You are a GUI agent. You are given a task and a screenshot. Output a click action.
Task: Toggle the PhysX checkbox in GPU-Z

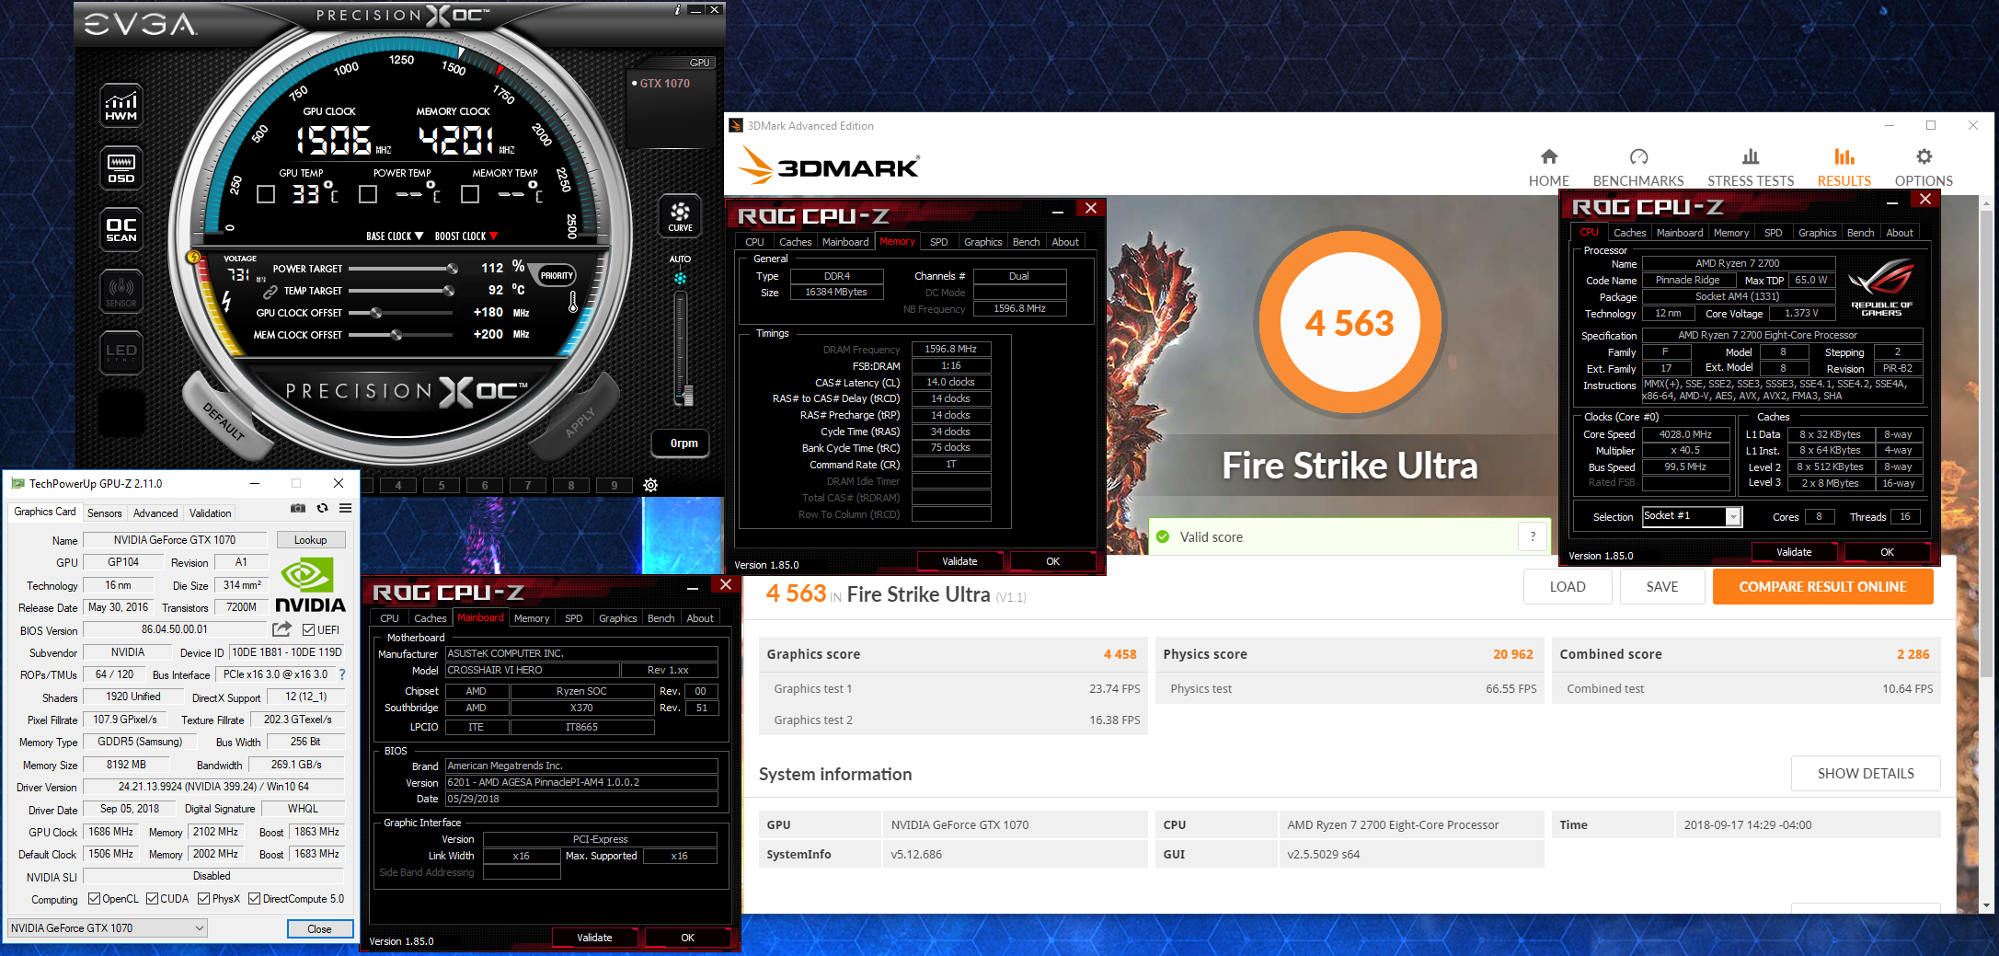point(203,899)
